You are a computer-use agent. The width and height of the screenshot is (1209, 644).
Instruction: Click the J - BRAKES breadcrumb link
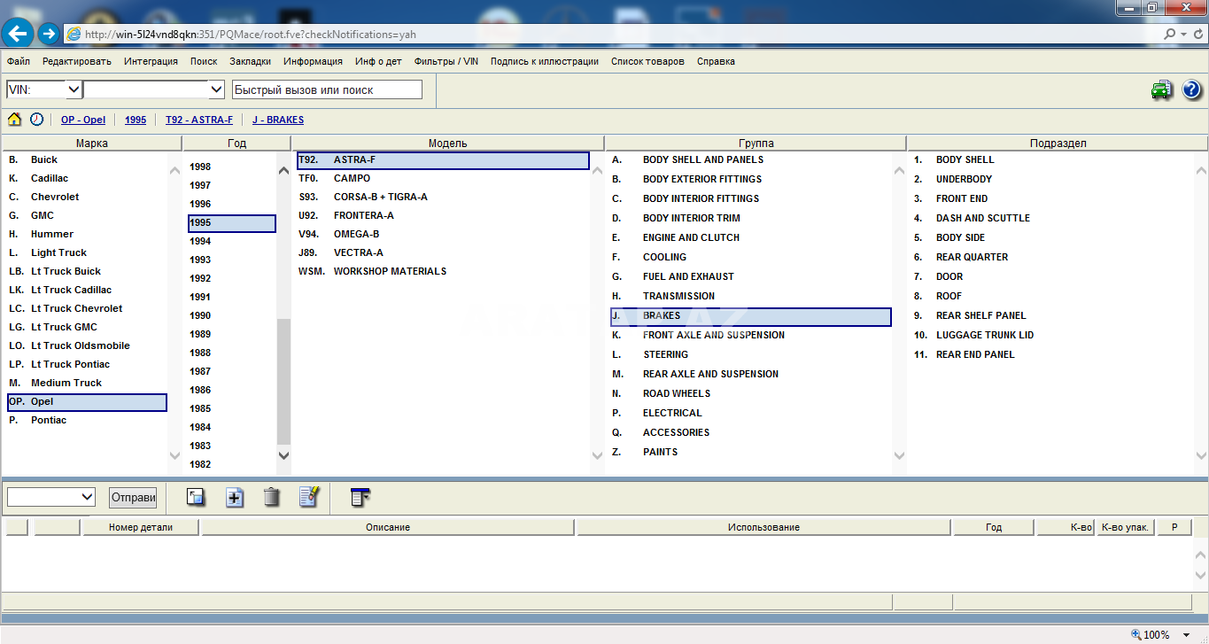(x=278, y=120)
